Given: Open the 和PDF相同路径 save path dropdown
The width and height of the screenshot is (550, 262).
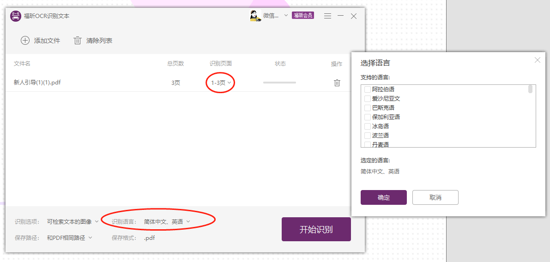Looking at the screenshot, I should click(x=69, y=238).
